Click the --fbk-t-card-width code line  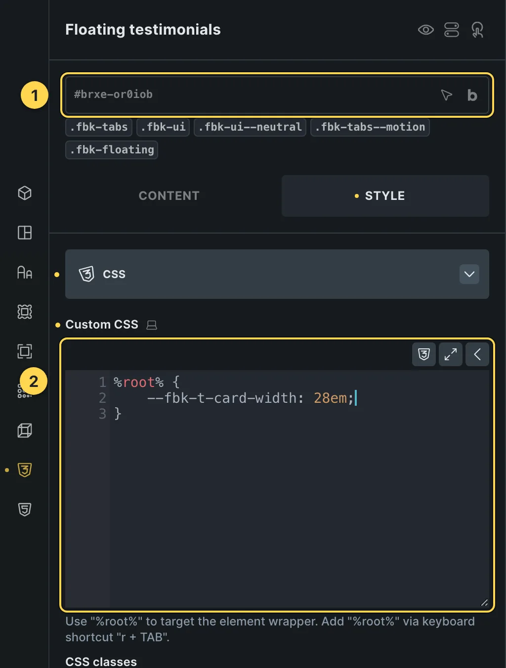[251, 398]
